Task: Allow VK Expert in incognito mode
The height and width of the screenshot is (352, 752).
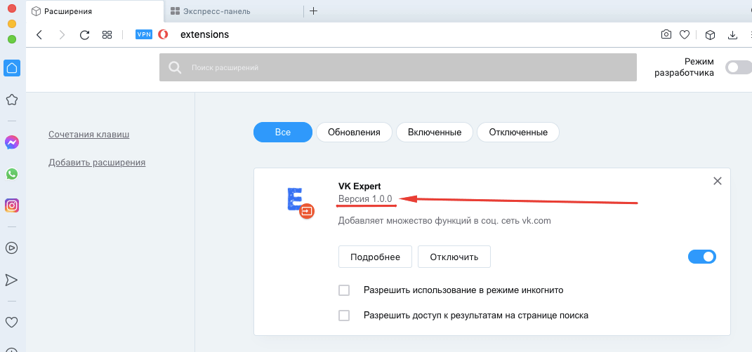Action: click(x=344, y=290)
